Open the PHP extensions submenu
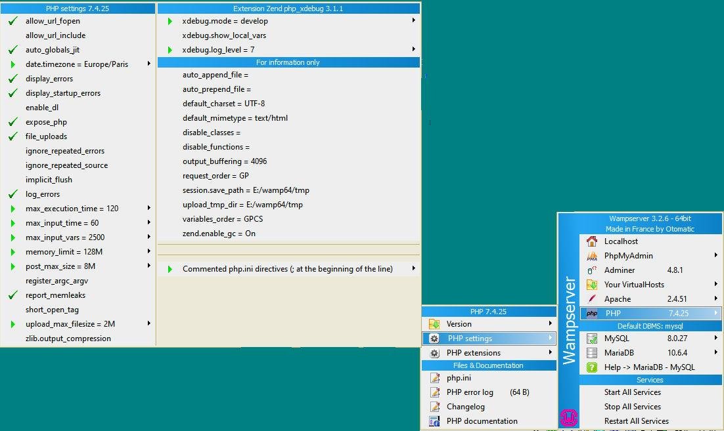The width and height of the screenshot is (724, 431). 489,353
